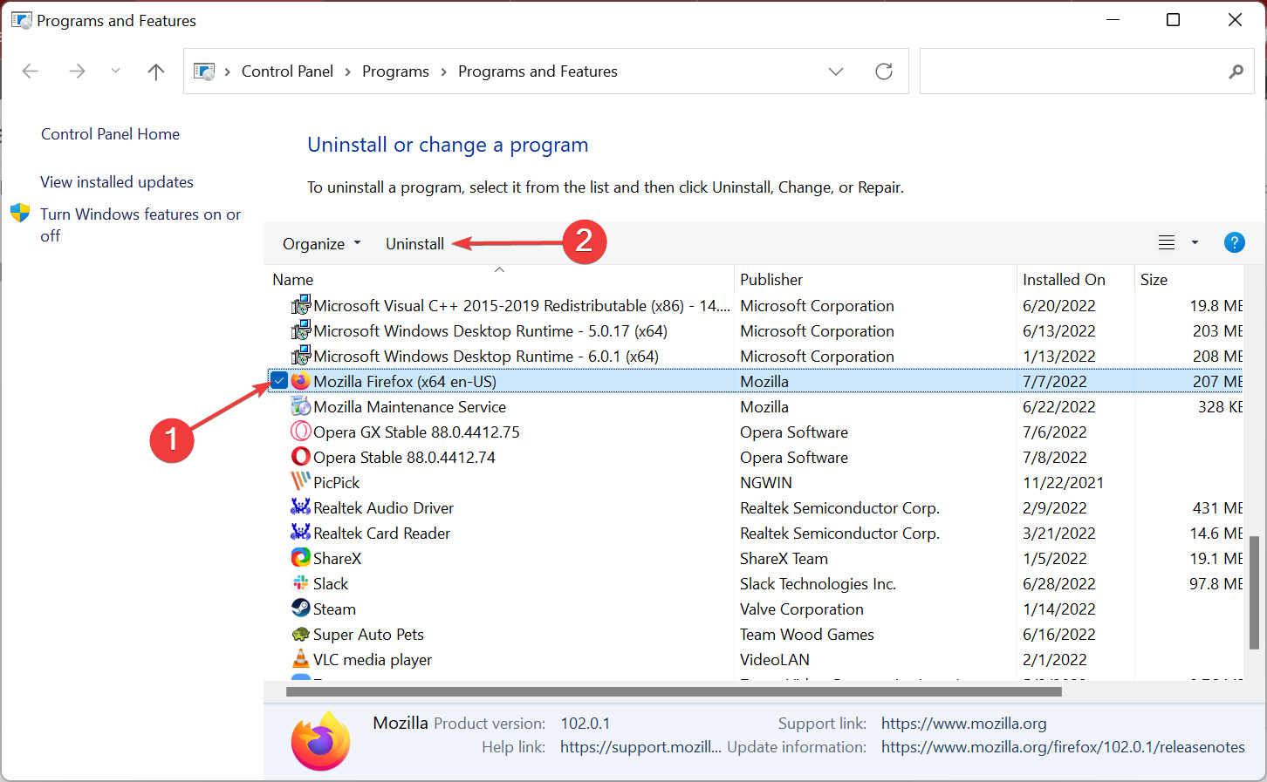Click the PicPick icon
1267x782 pixels.
[x=301, y=481]
